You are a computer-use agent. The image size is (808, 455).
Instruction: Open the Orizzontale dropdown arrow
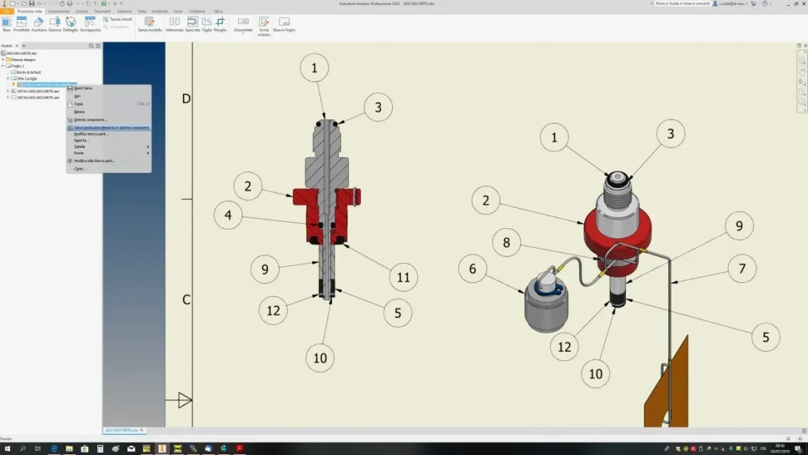click(x=243, y=33)
